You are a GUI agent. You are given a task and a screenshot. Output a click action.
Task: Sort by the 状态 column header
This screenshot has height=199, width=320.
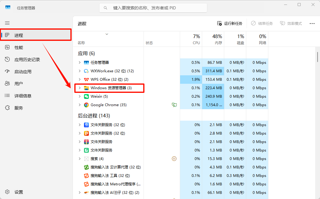(162, 39)
